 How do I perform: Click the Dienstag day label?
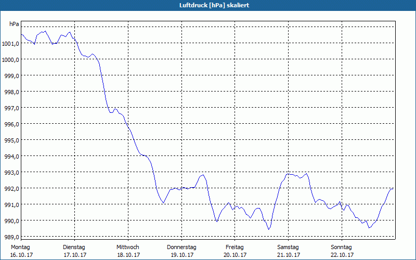pos(74,248)
